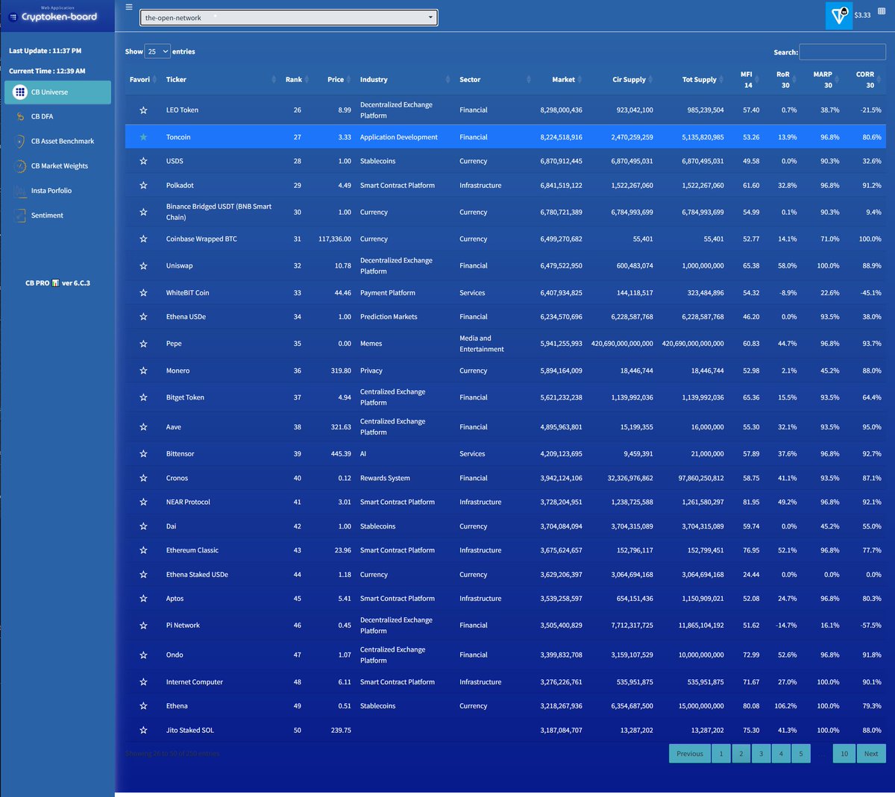Star the Ondo row

click(x=143, y=655)
